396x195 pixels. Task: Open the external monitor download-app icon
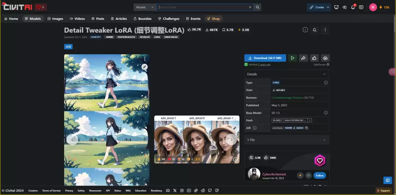(336, 7)
